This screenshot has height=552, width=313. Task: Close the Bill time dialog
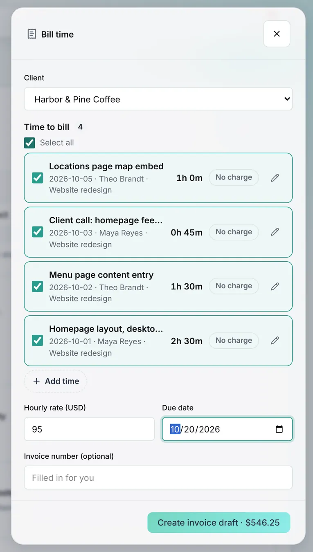(x=277, y=34)
